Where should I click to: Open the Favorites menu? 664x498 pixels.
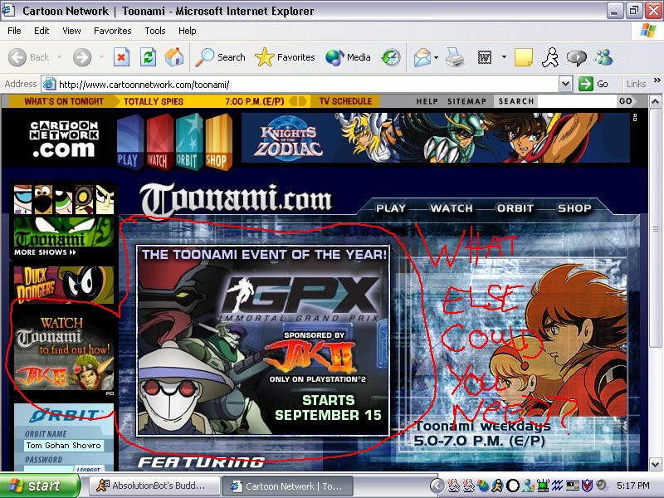point(113,31)
